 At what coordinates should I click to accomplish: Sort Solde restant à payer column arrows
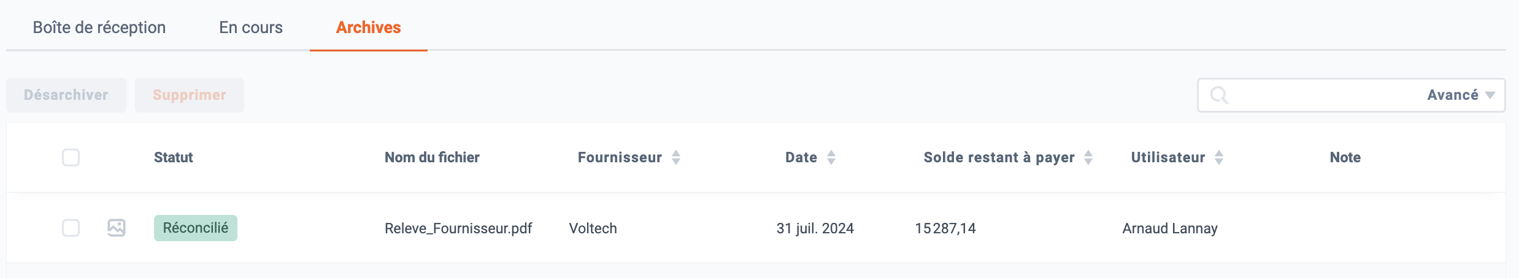click(1088, 157)
